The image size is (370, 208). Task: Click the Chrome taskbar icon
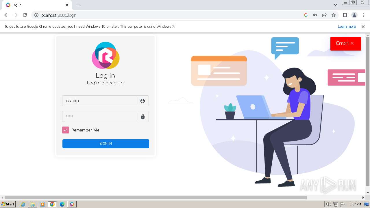pos(52,204)
